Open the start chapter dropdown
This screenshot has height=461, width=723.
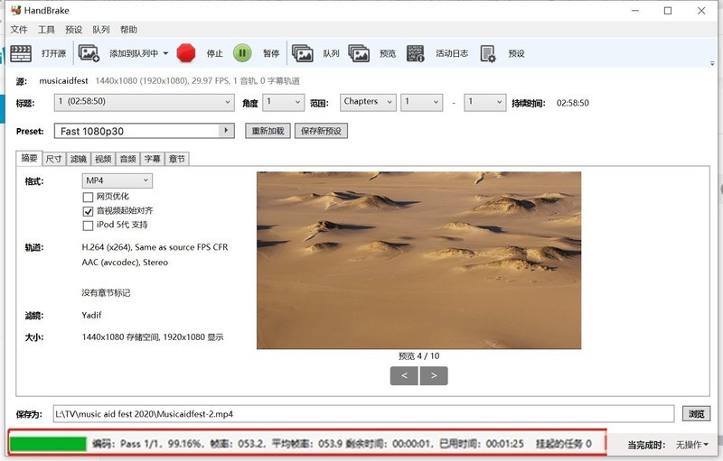[421, 102]
